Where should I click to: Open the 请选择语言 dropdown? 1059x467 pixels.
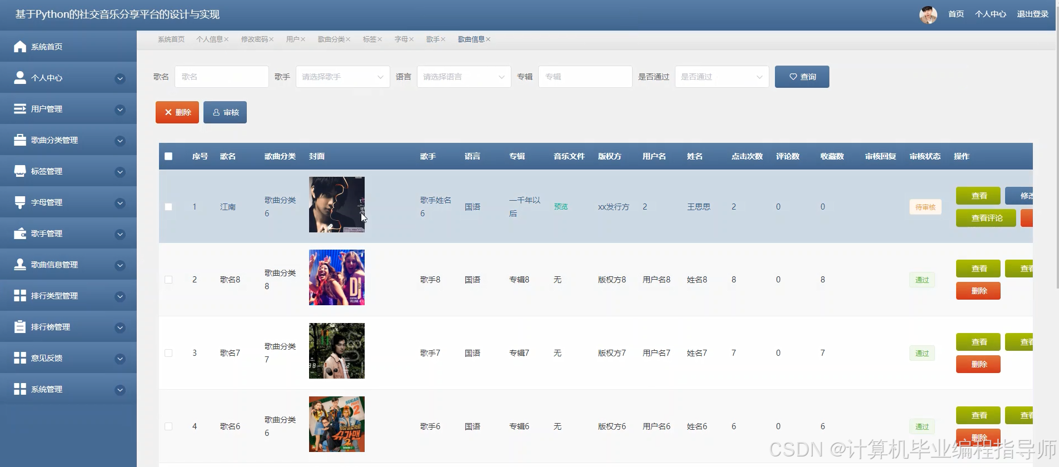(x=464, y=77)
